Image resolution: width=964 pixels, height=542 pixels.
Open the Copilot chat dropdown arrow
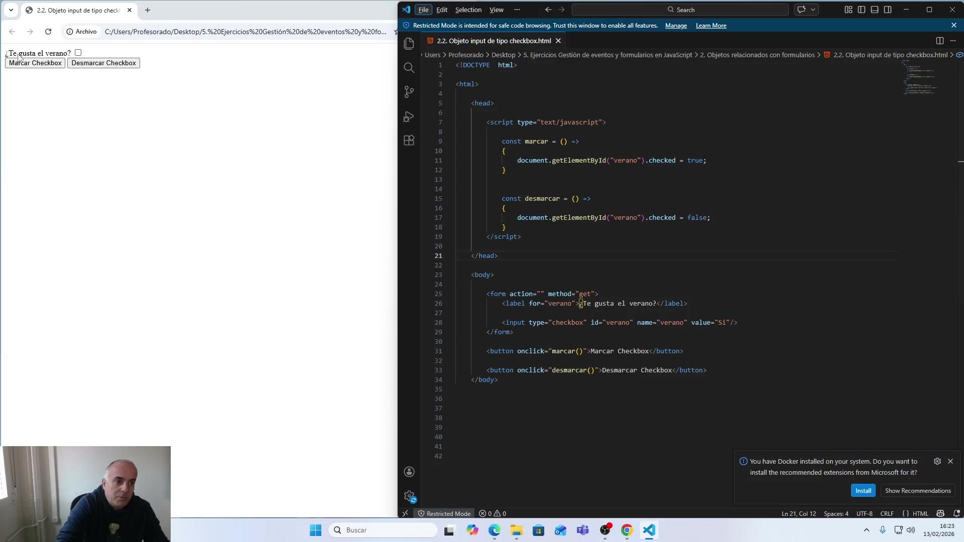tap(813, 10)
